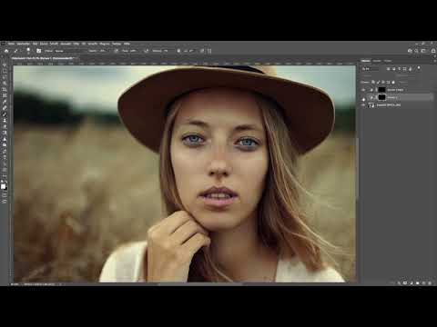
Task: Toggle pressure for opacity button
Action: coord(117,51)
